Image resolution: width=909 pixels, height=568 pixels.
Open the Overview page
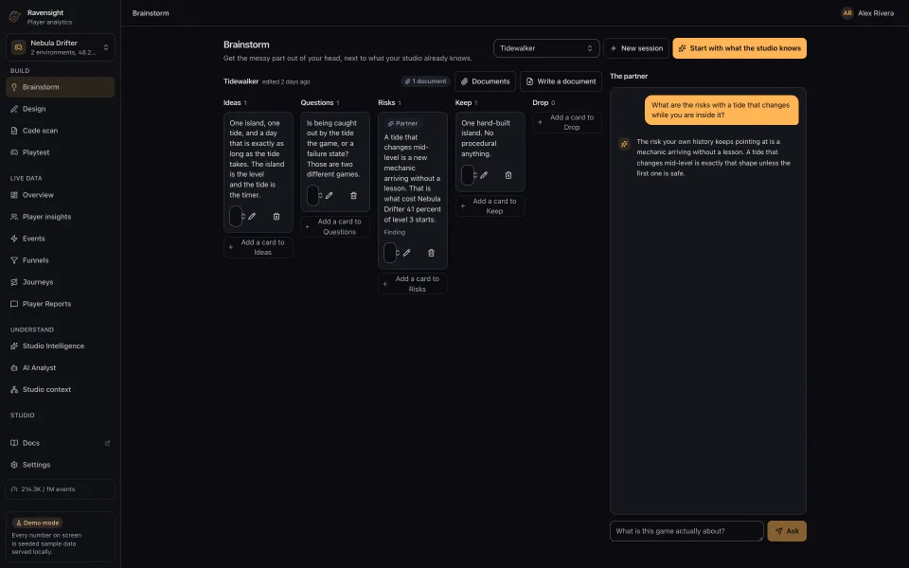(61, 195)
